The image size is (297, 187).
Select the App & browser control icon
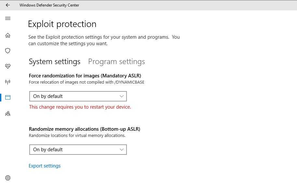[8, 97]
